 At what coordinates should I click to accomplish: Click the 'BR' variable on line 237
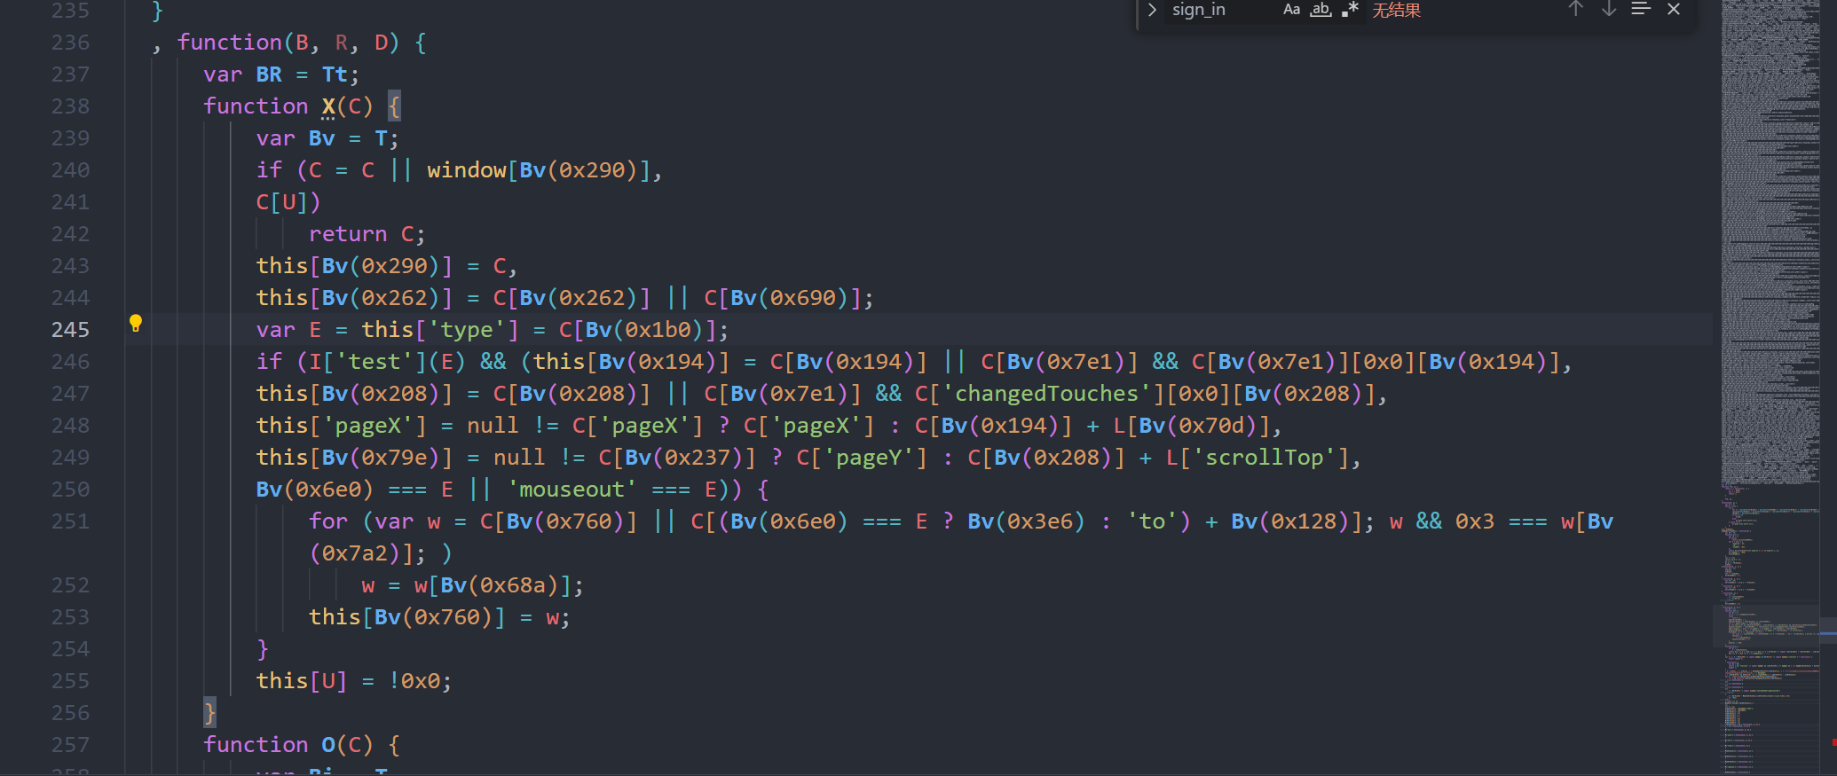click(x=269, y=74)
